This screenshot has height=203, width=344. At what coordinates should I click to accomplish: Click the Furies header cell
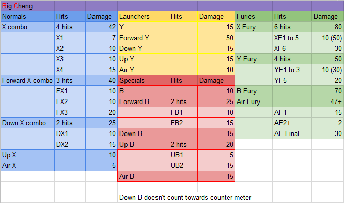tap(254, 17)
